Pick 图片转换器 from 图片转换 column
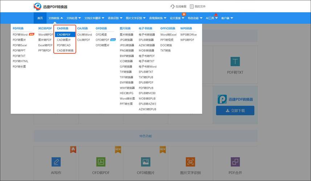 127,34
